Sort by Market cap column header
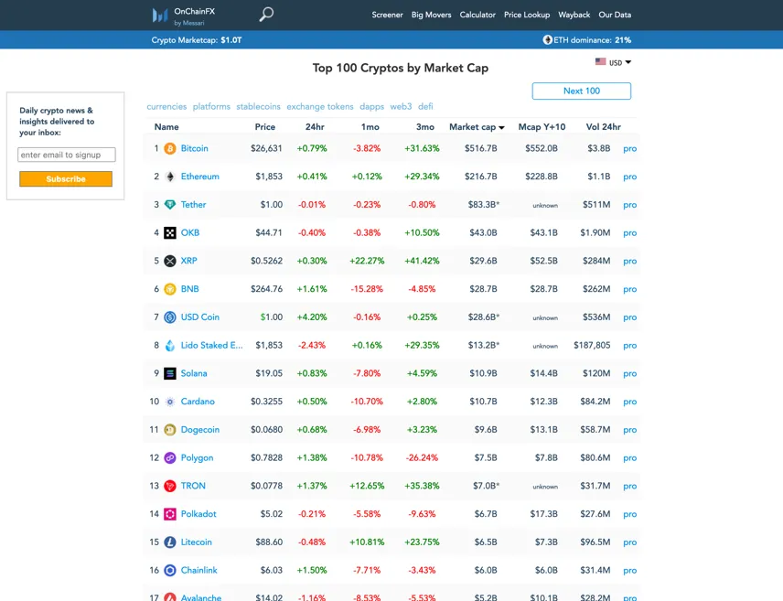Screen dimensions: 783x601 click(477, 127)
